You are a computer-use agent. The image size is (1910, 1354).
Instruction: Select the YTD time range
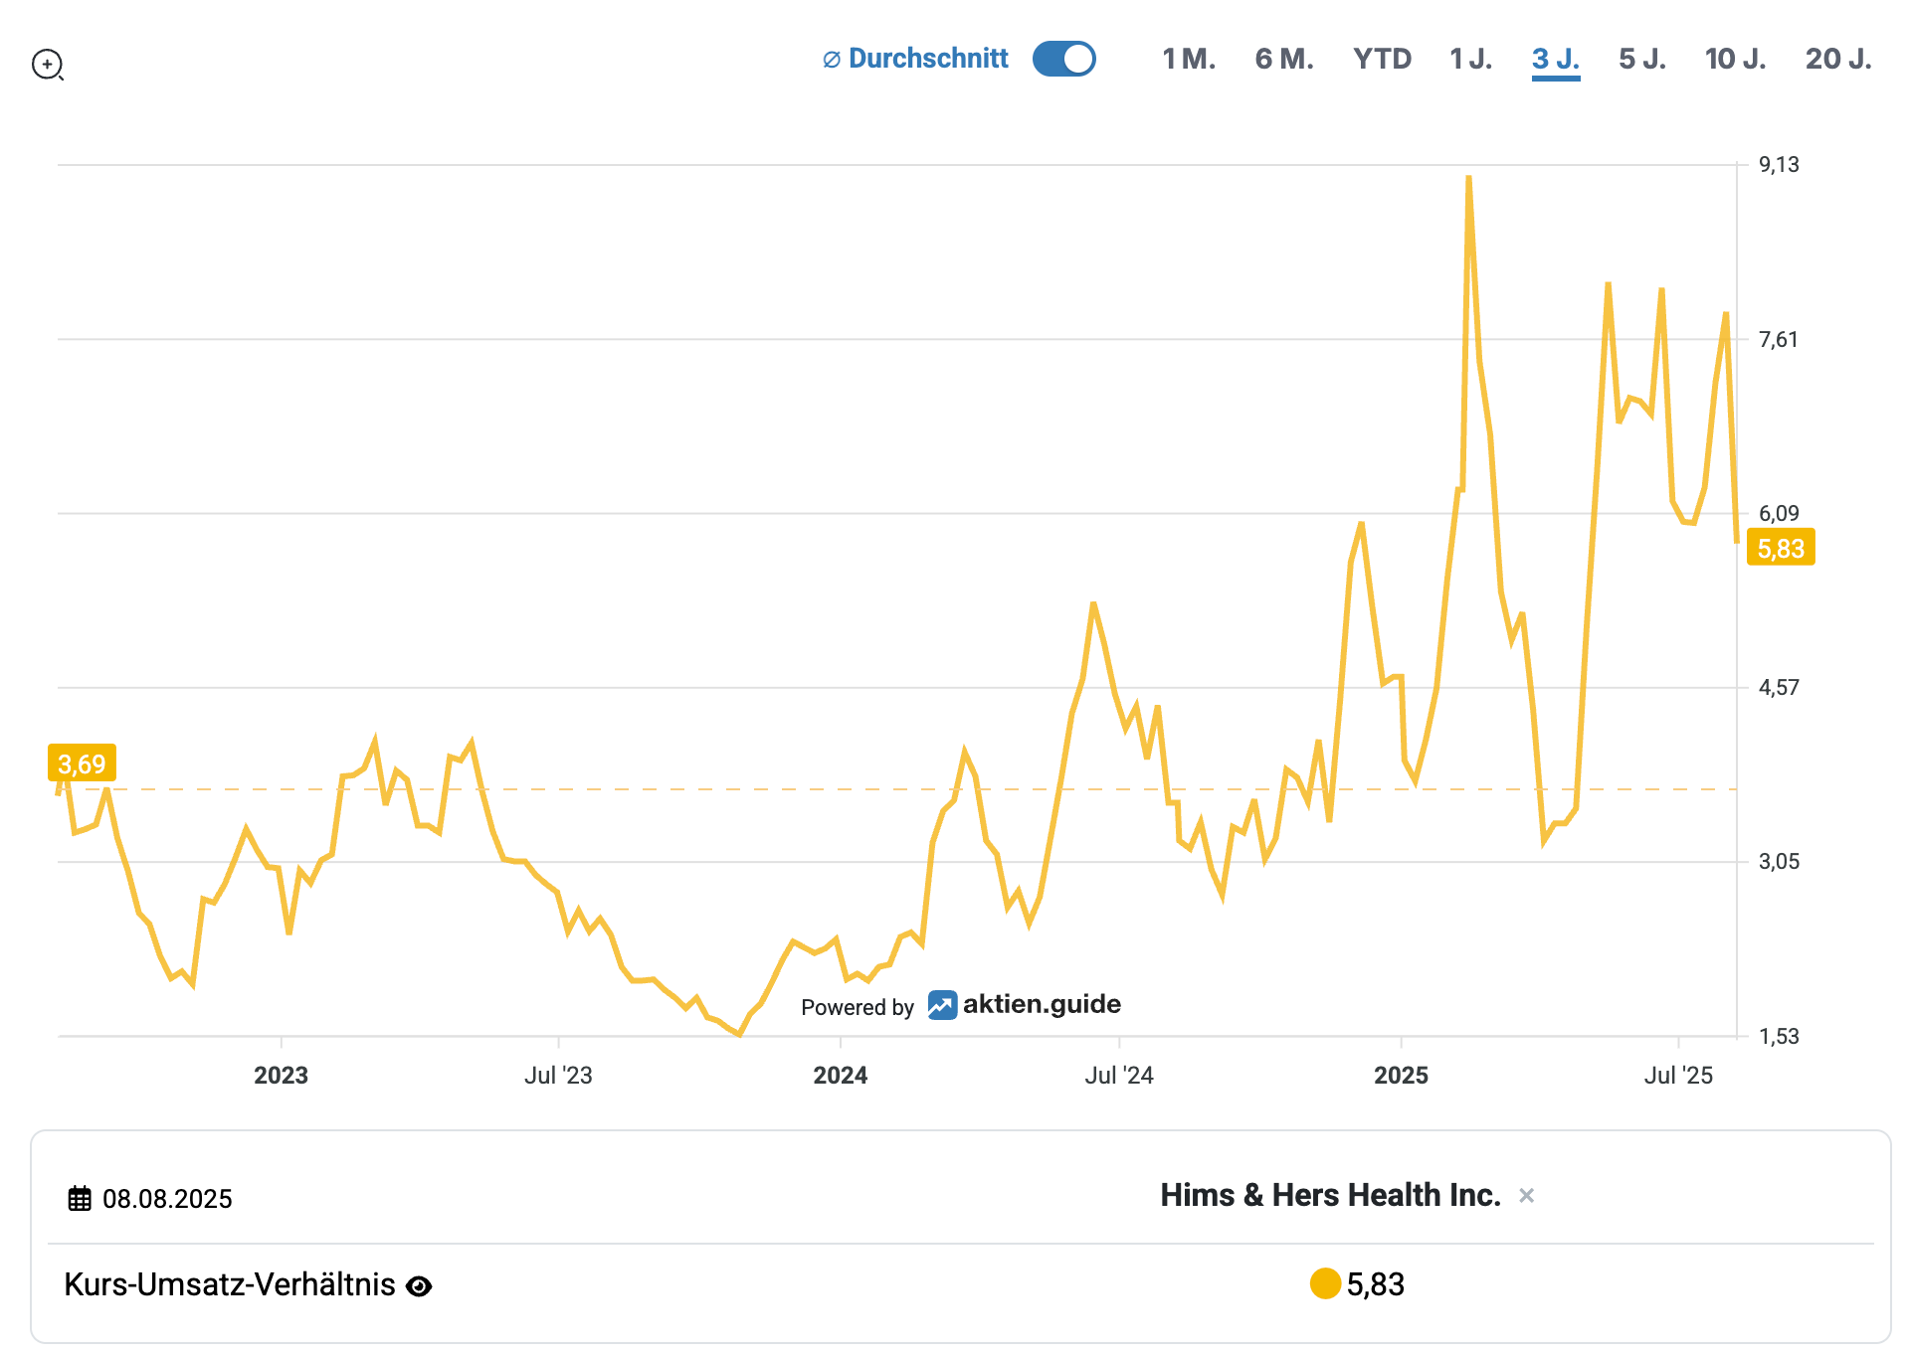(1382, 59)
